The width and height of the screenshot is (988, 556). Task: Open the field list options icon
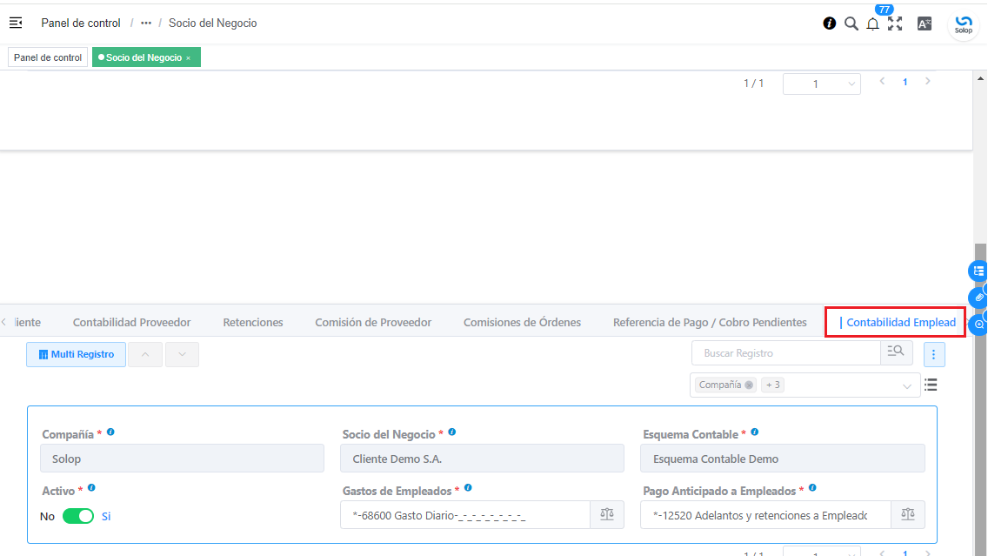931,385
